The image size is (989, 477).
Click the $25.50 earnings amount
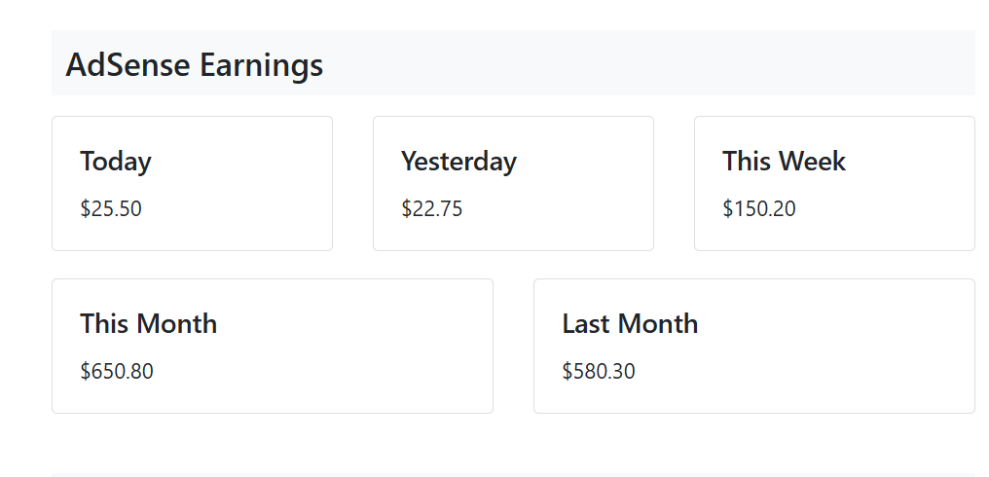pyautogui.click(x=111, y=208)
